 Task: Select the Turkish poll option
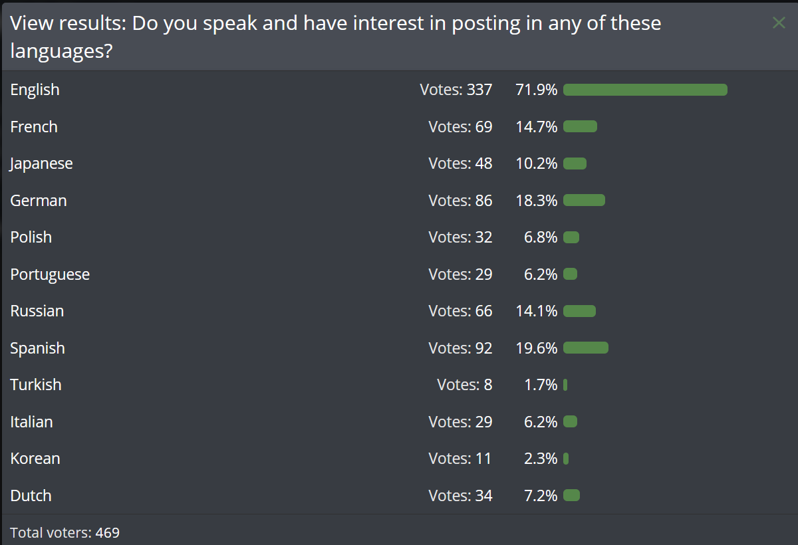399,385
